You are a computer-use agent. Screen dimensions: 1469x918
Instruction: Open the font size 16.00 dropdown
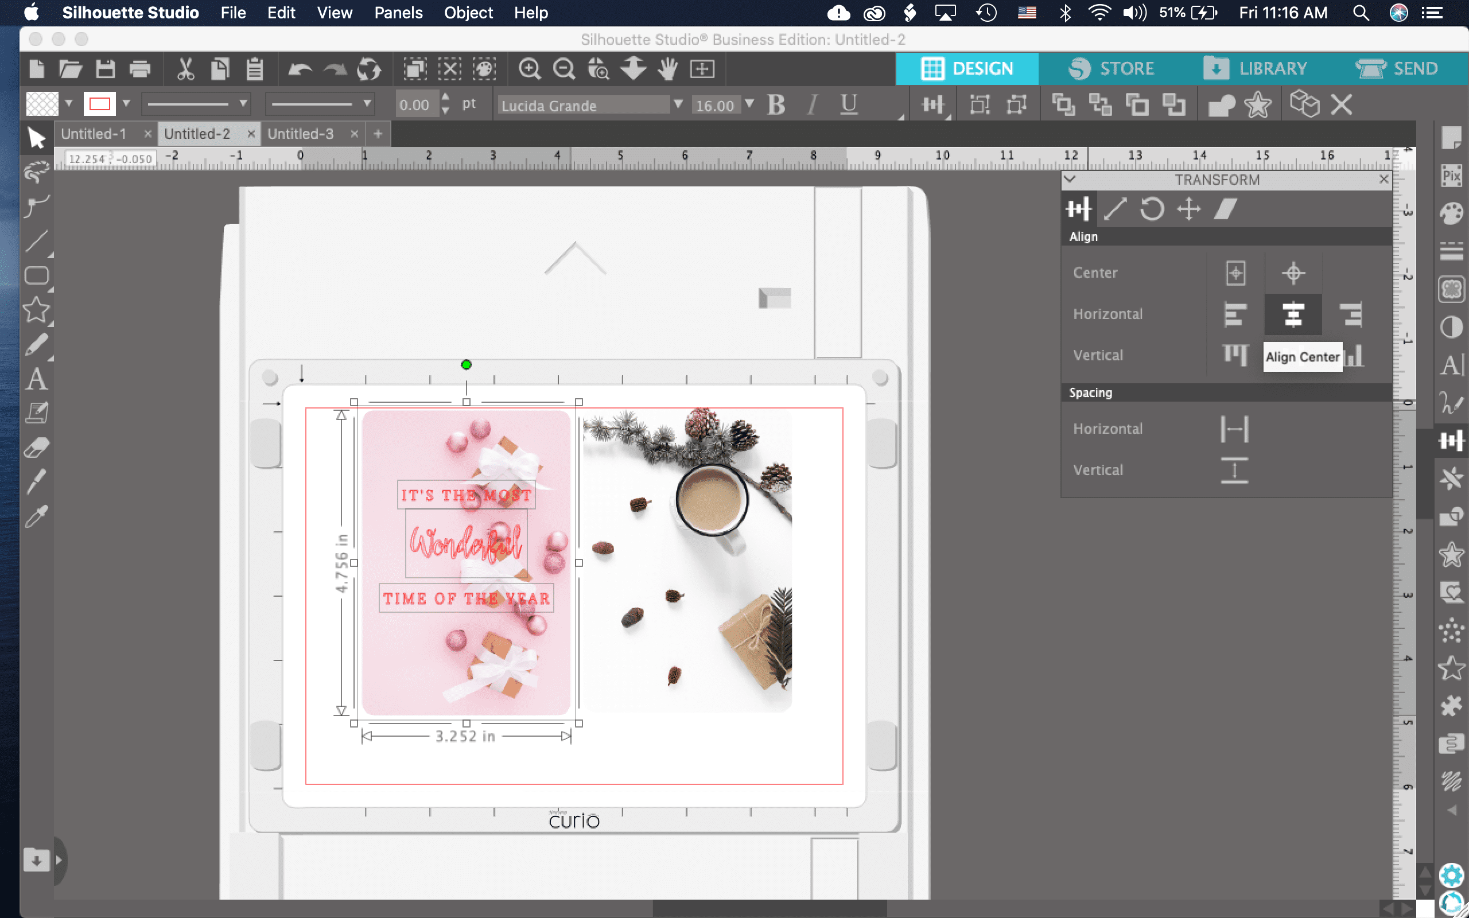pyautogui.click(x=749, y=104)
